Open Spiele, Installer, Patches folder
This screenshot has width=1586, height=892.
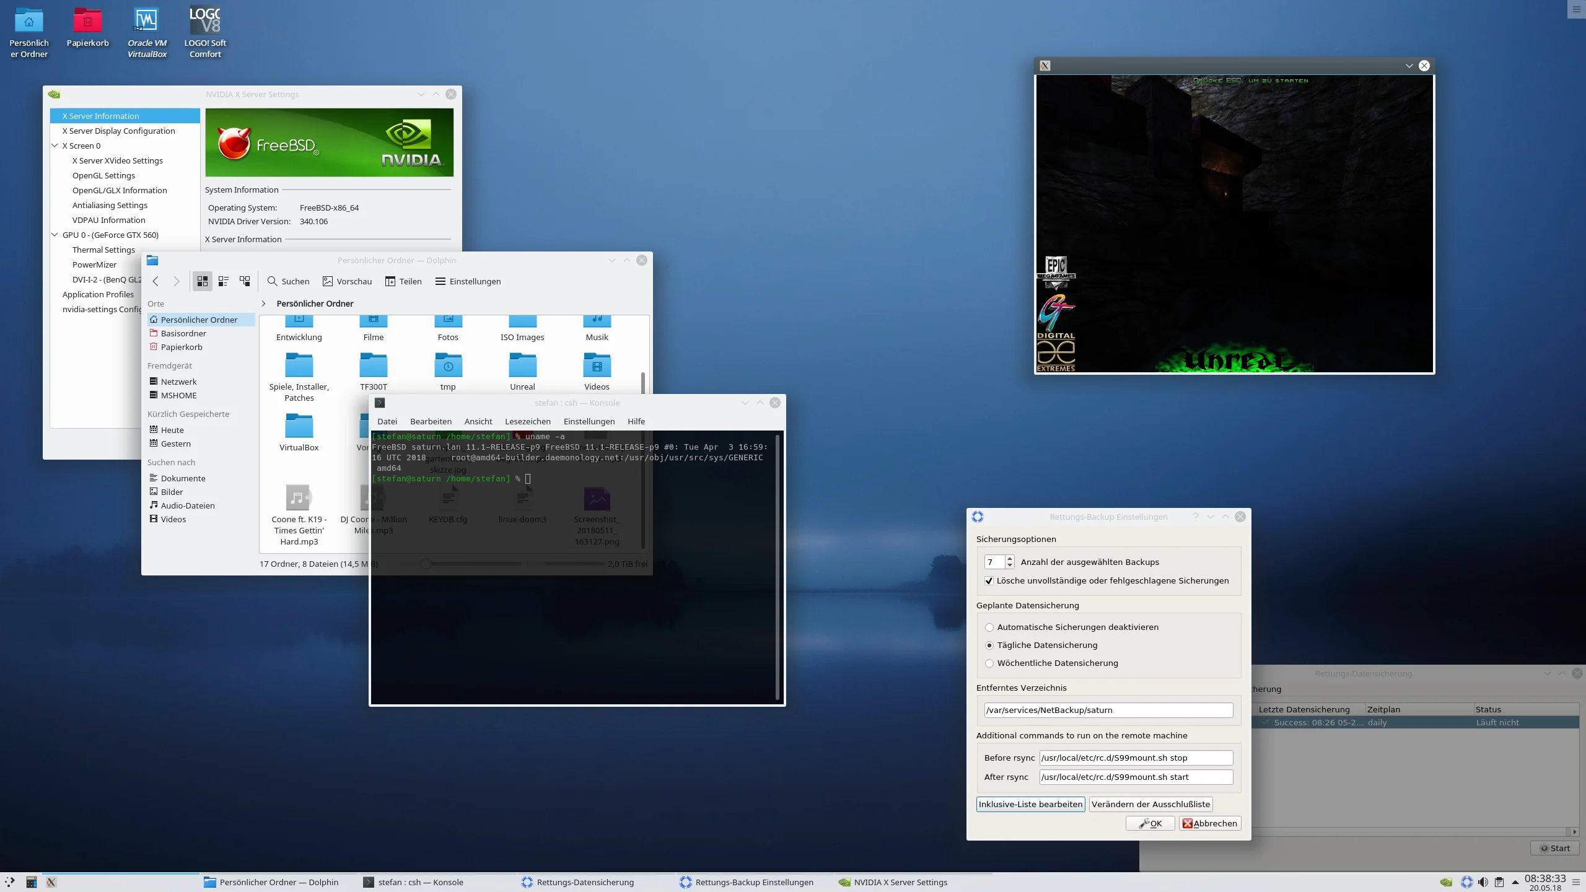click(299, 377)
